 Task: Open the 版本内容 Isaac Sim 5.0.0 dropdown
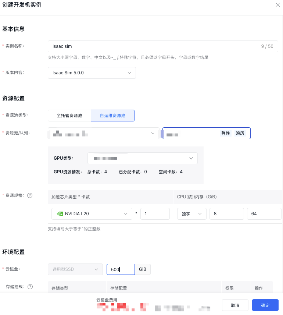click(x=92, y=73)
